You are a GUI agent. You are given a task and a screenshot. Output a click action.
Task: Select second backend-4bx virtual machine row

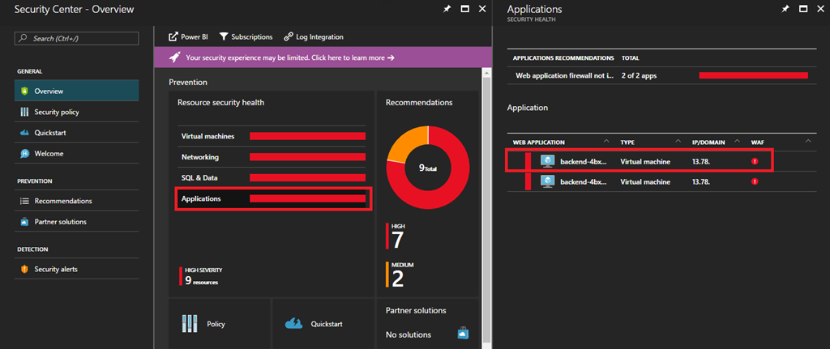tap(661, 181)
